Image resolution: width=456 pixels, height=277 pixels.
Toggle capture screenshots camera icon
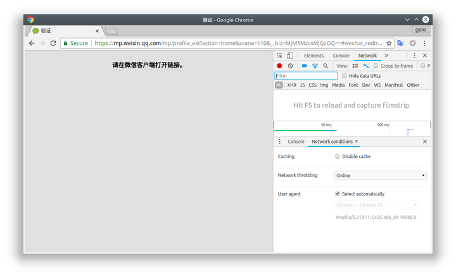tap(305, 66)
